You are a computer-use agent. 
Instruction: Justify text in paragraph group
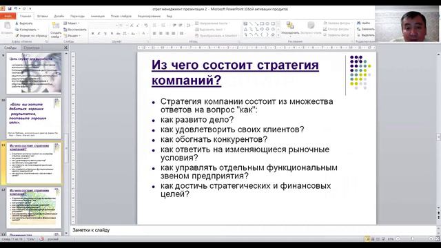click(173, 34)
